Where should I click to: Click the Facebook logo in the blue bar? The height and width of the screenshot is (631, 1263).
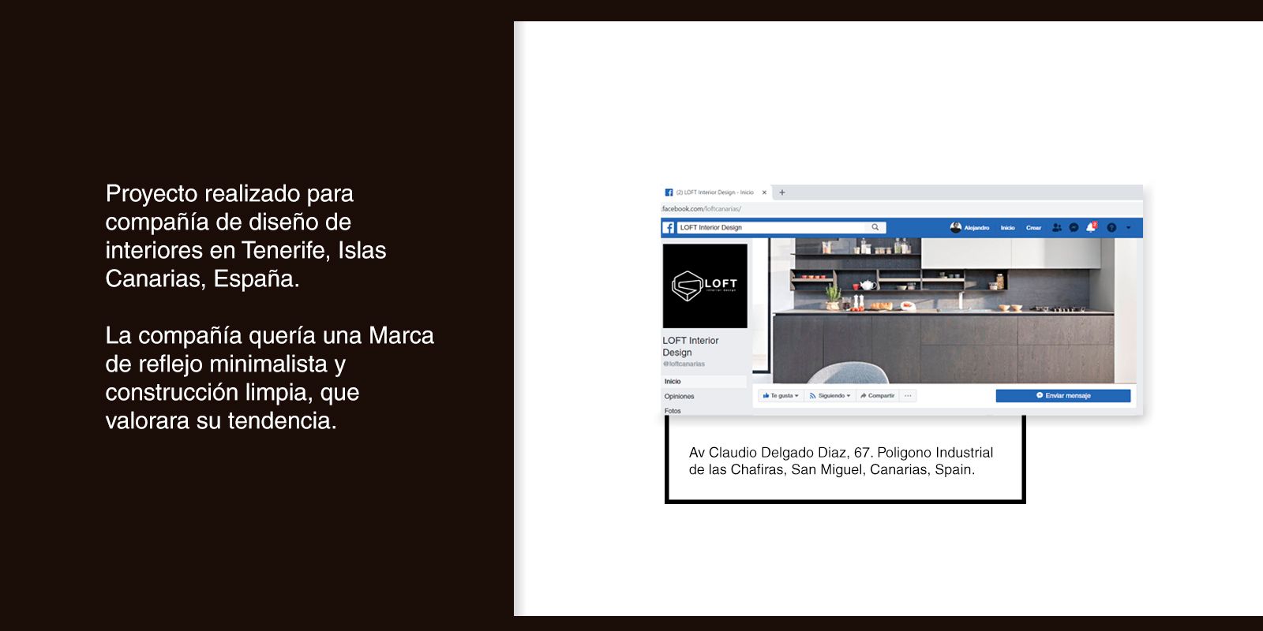pyautogui.click(x=669, y=228)
